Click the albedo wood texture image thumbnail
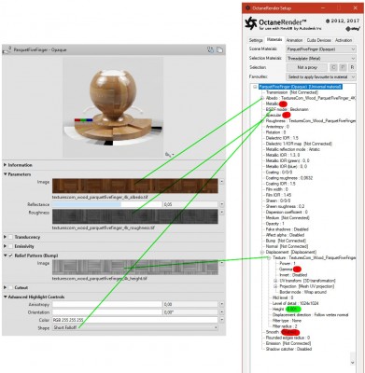The image size is (365, 373). pyautogui.click(x=135, y=186)
